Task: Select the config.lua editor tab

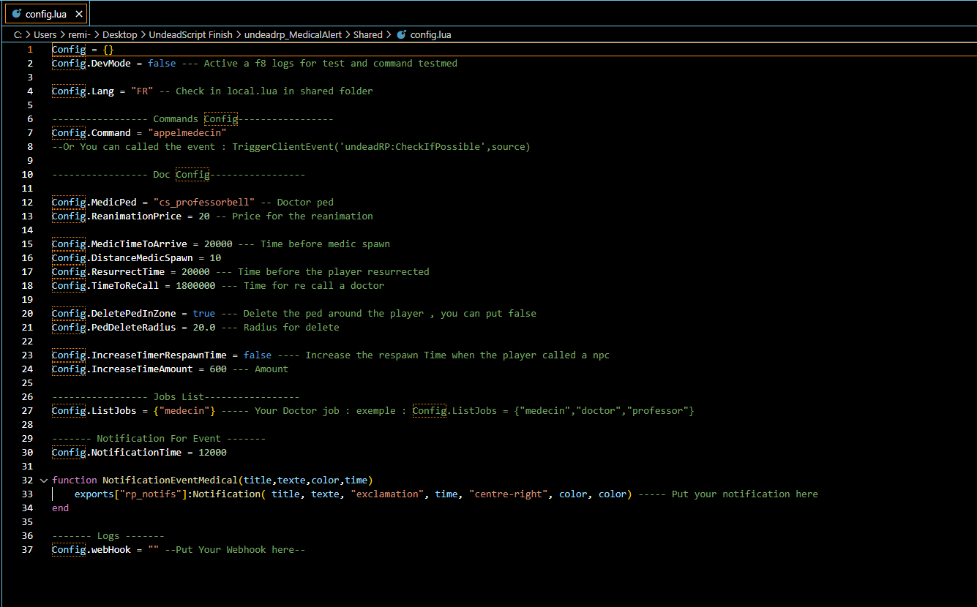Action: (x=47, y=14)
